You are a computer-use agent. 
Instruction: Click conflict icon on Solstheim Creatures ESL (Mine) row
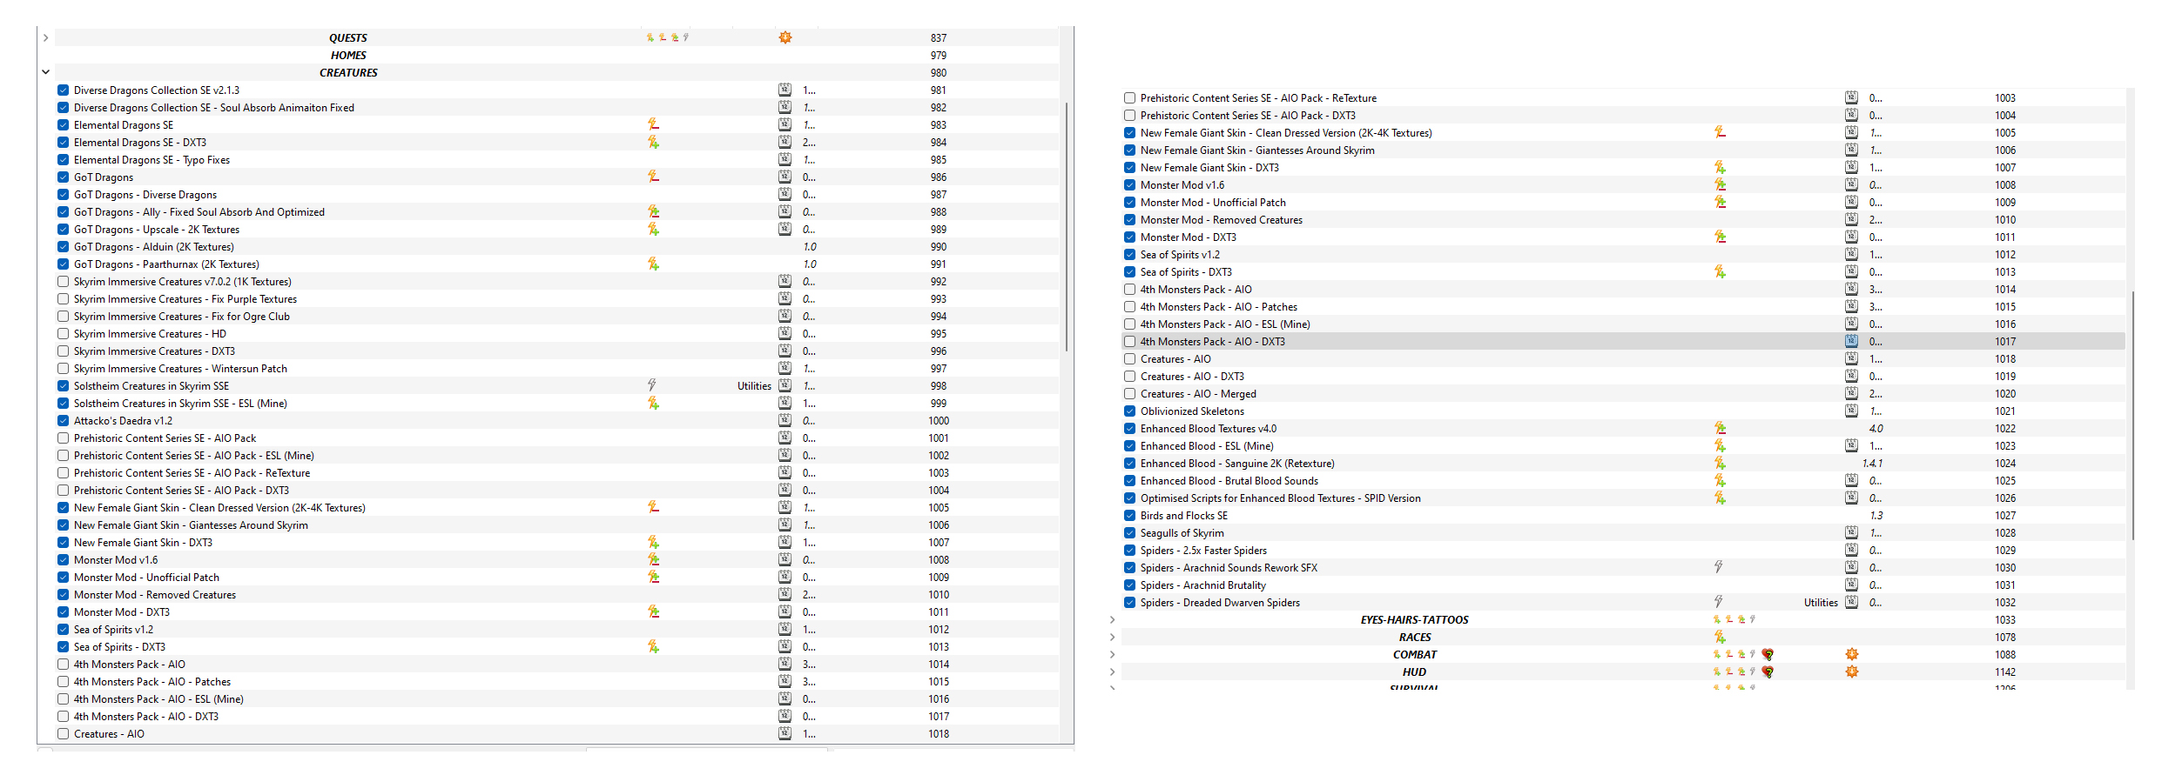point(653,404)
